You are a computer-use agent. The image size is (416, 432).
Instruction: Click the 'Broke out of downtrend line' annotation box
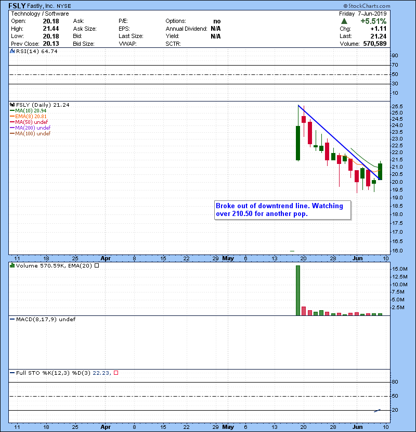(283, 210)
